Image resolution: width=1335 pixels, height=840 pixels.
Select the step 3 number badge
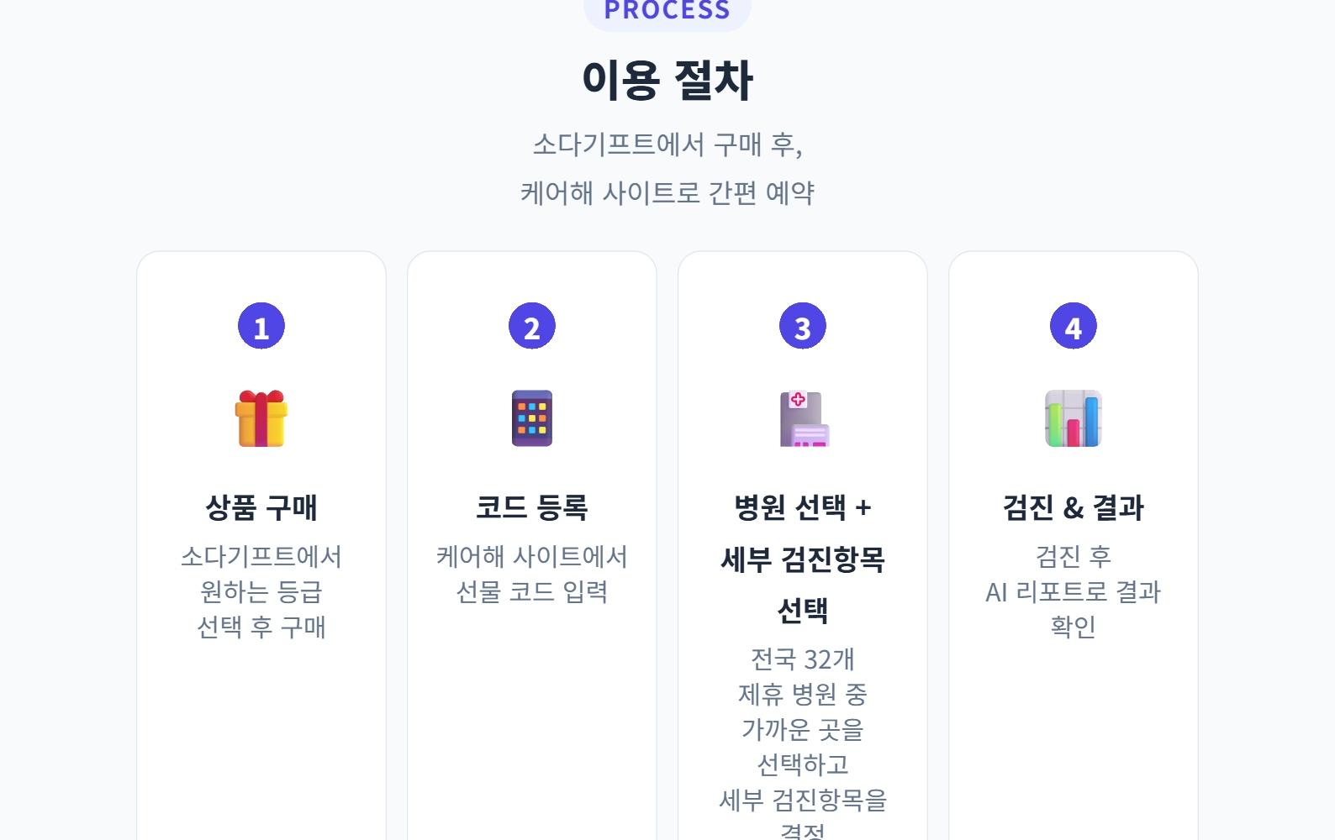[803, 327]
